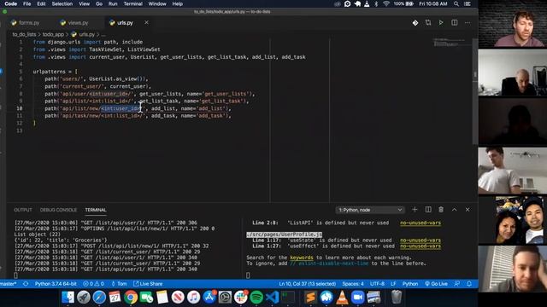Select the TERMINAL panel tab

pos(96,210)
